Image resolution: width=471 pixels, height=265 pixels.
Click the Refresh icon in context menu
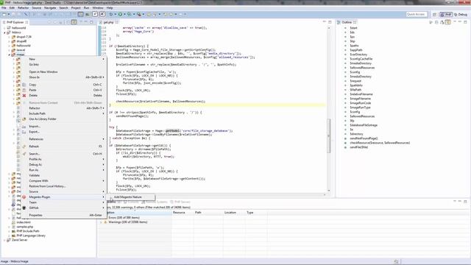(x=24, y=146)
